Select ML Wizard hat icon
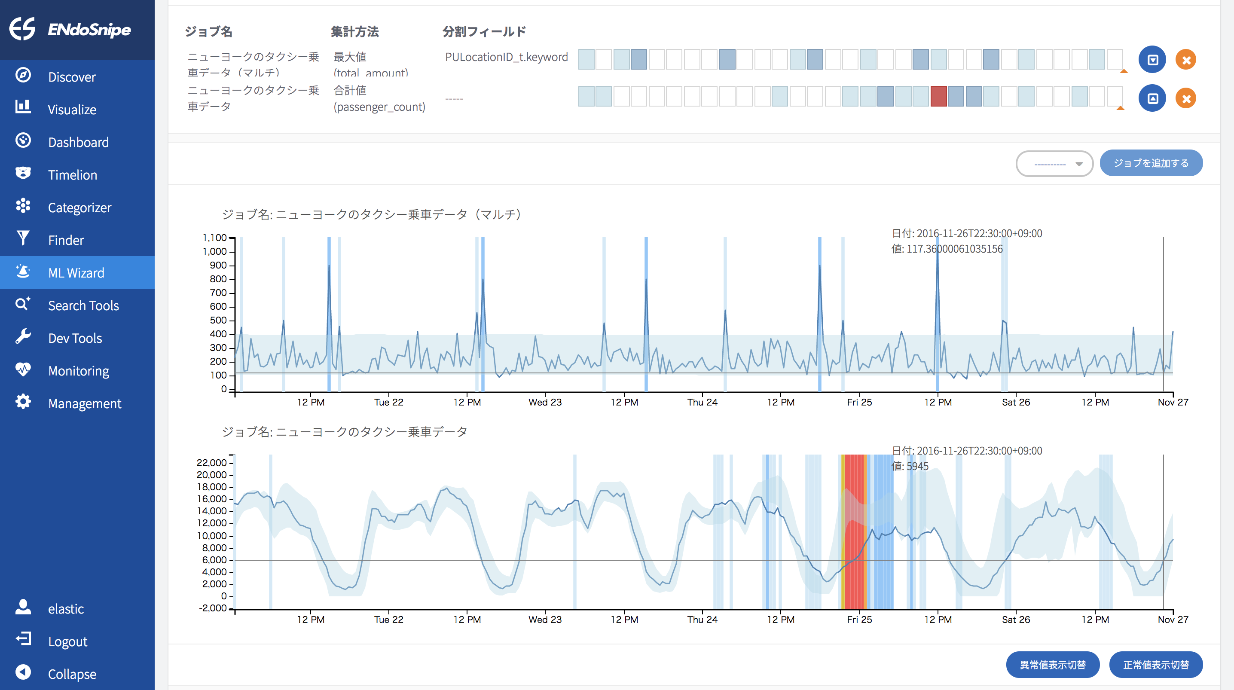Image resolution: width=1234 pixels, height=690 pixels. (23, 272)
